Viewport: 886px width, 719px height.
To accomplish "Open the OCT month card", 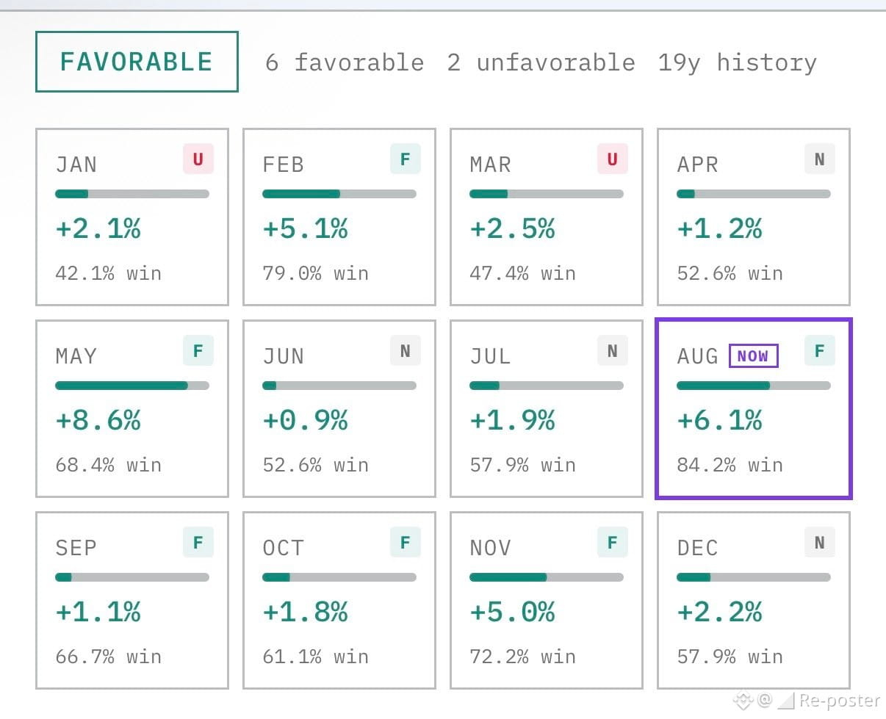I will tap(339, 601).
